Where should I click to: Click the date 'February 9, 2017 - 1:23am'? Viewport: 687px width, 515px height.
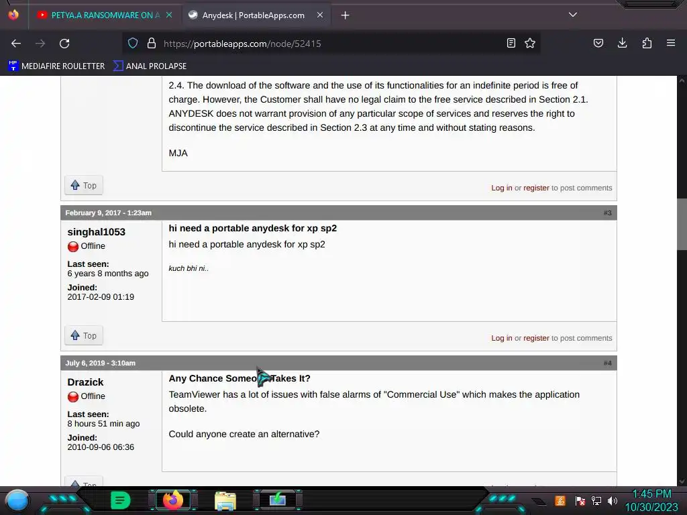pos(108,213)
